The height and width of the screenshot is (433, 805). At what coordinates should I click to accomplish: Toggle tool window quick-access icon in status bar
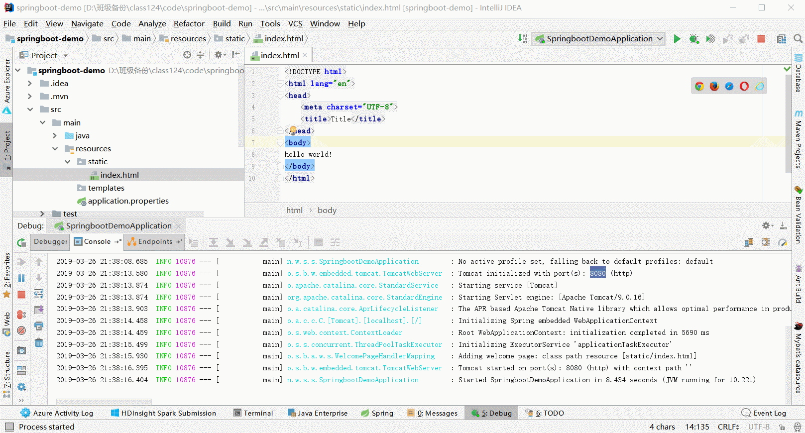coord(9,427)
